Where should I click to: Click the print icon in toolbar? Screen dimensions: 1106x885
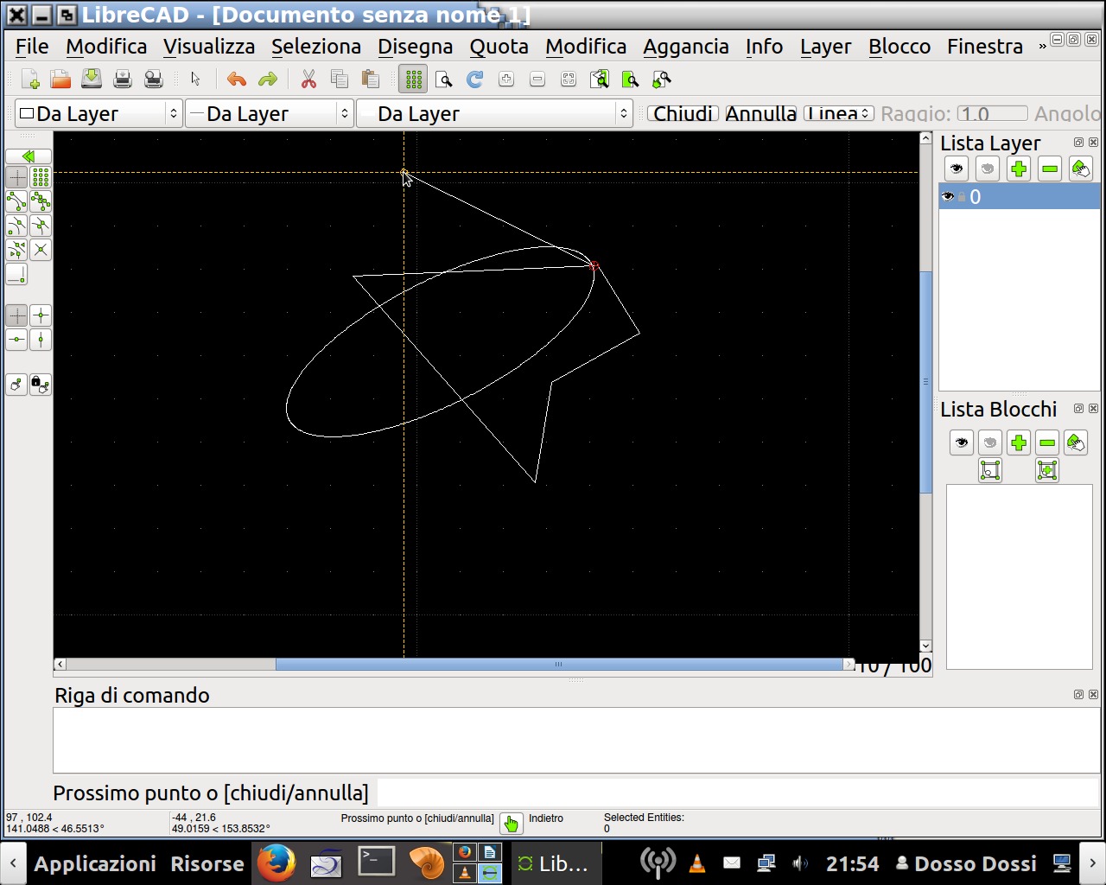[x=123, y=80]
